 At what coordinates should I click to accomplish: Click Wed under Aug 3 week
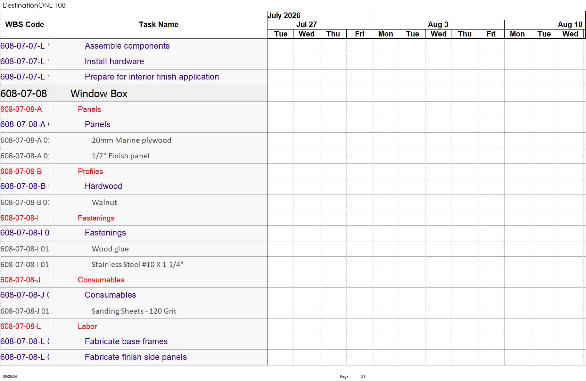439,34
